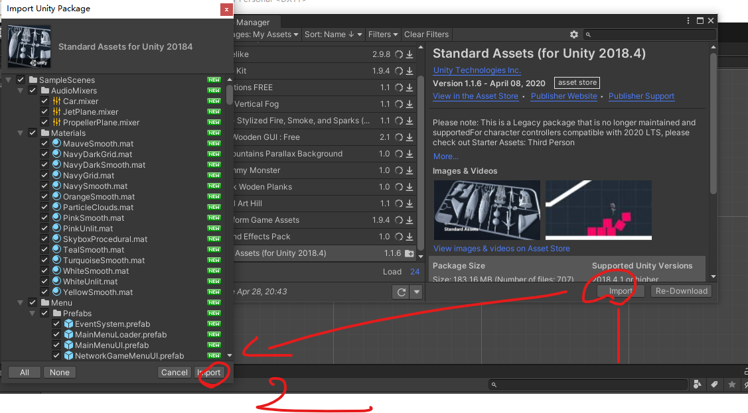This screenshot has width=748, height=413.
Task: Open Filters dropdown
Action: (382, 34)
